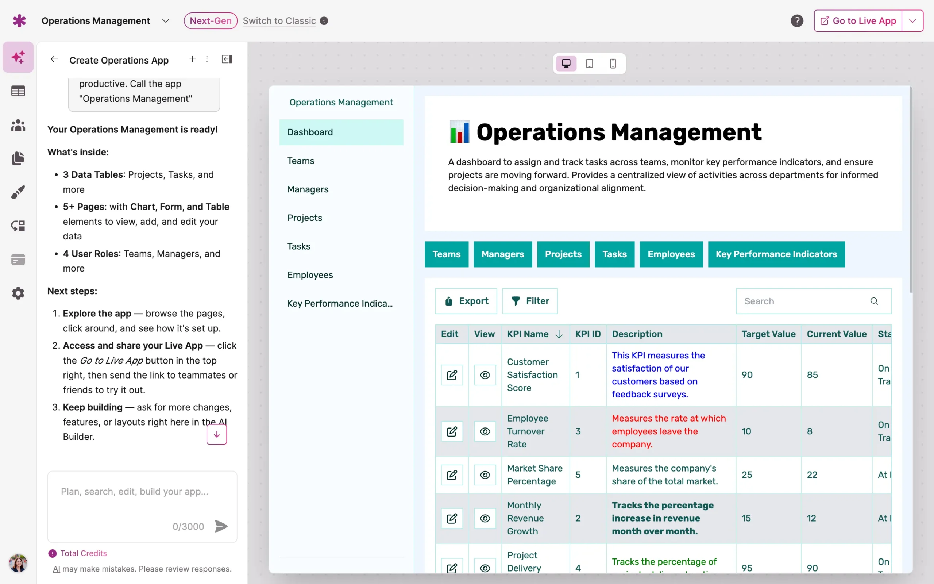Image resolution: width=934 pixels, height=584 pixels.
Task: Edit the Customer Satisfaction Score KPI pencil icon
Action: [x=452, y=374]
